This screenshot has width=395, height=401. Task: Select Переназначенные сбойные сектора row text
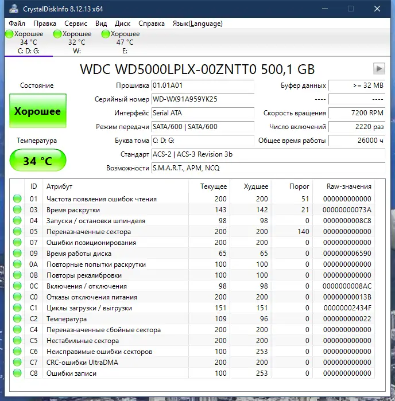(103, 330)
